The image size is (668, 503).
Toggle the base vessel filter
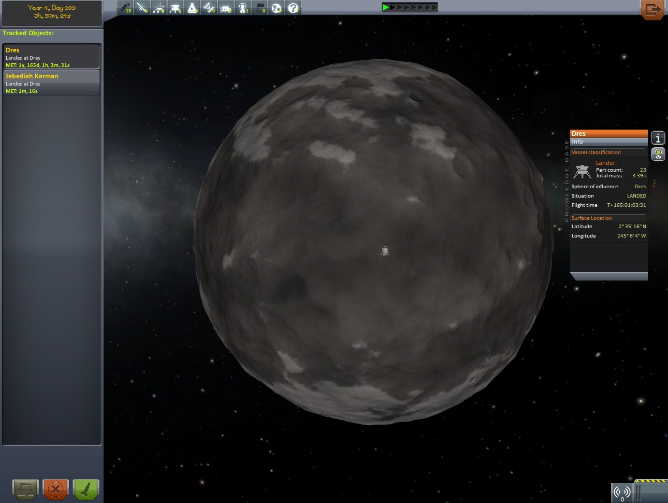226,8
